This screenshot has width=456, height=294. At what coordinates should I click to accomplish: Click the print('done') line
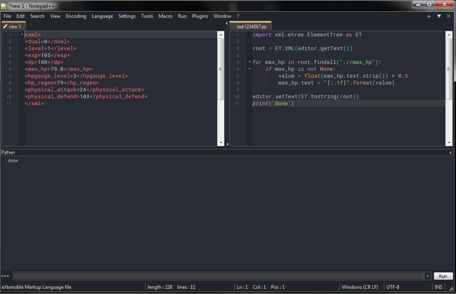[273, 104]
